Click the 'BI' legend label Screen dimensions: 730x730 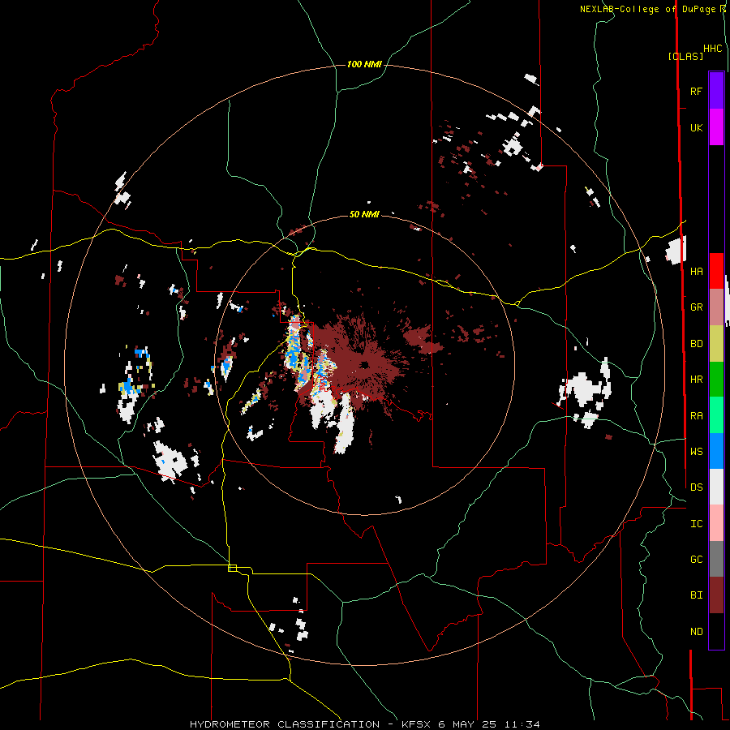pos(696,595)
